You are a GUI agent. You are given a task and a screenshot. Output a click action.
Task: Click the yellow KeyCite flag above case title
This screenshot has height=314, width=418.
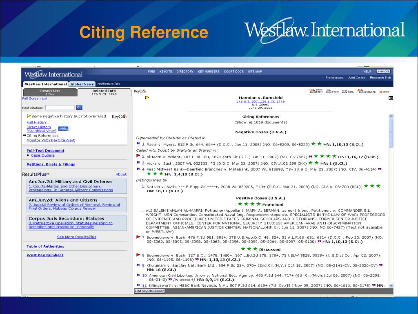click(x=147, y=98)
